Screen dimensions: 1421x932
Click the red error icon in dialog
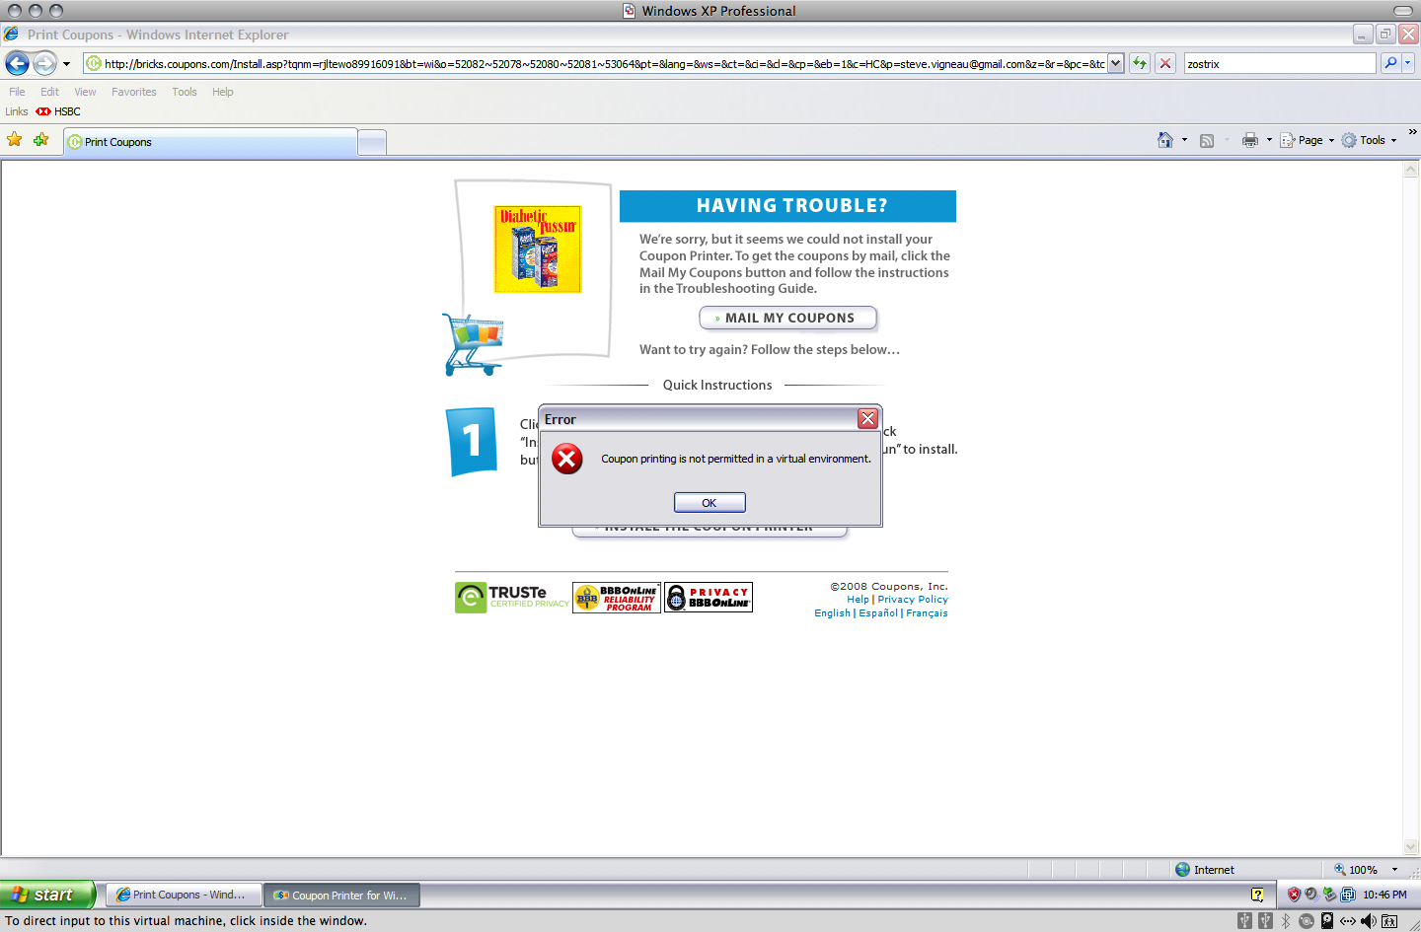[567, 459]
